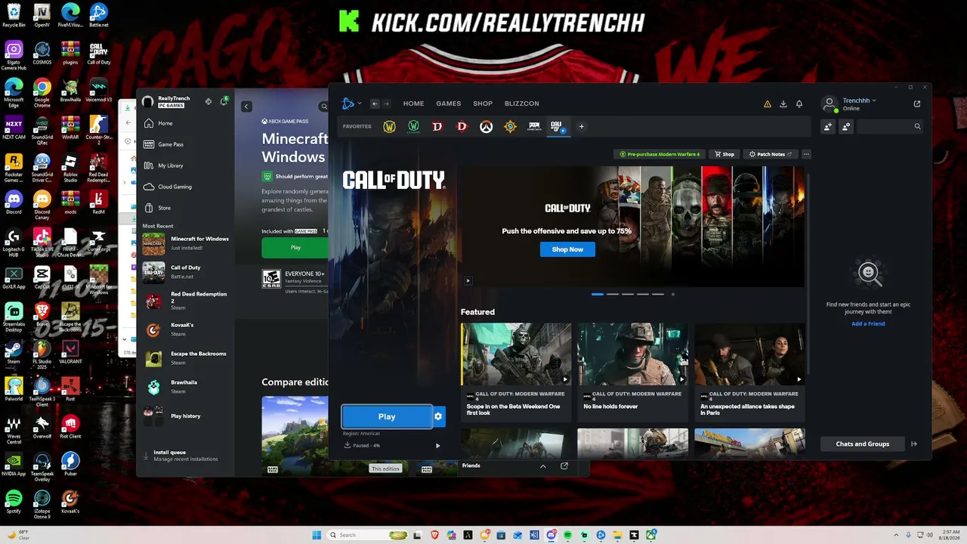Expand the Friends panel chevron
The height and width of the screenshot is (544, 967).
click(x=542, y=466)
